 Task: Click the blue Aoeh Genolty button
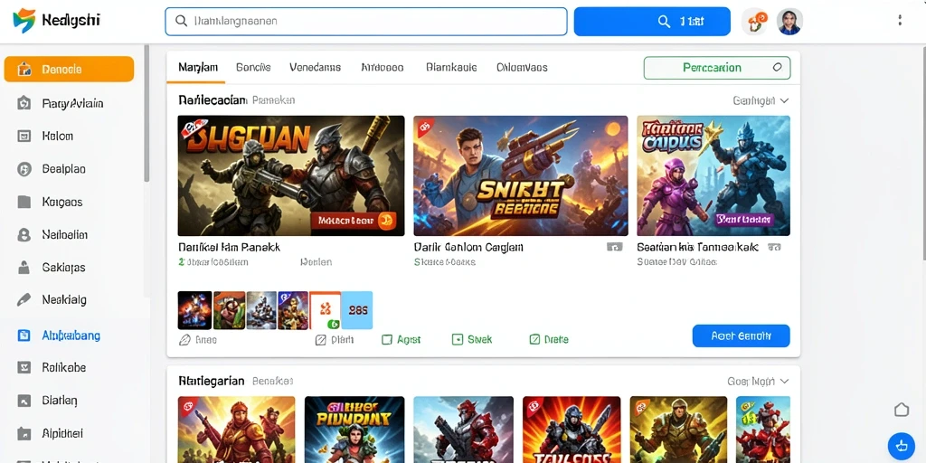[742, 336]
